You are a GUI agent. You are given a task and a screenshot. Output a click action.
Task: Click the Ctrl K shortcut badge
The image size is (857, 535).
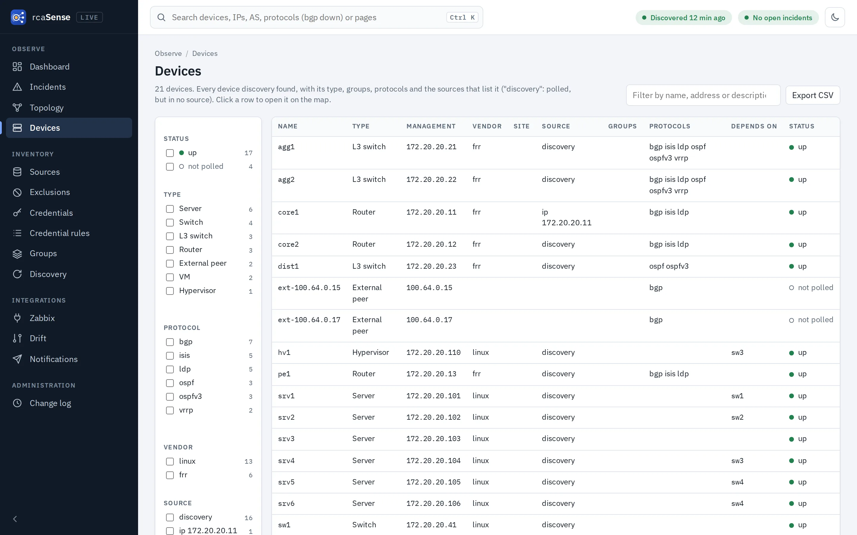462,17
